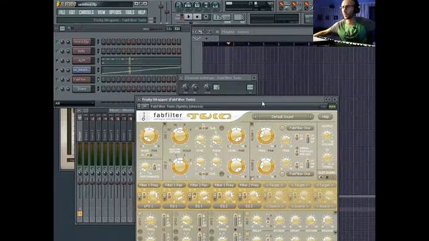429x241 pixels.
Task: Open the Default Sound preset menu
Action: 283,116
